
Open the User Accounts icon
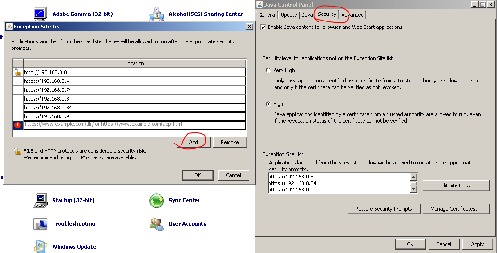click(157, 224)
